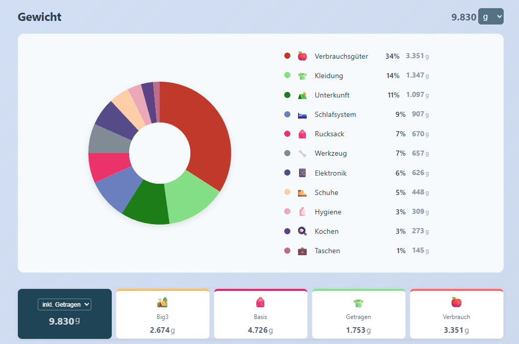
Task: Click the T-shirt icon beside Kleidung
Action: tap(302, 76)
